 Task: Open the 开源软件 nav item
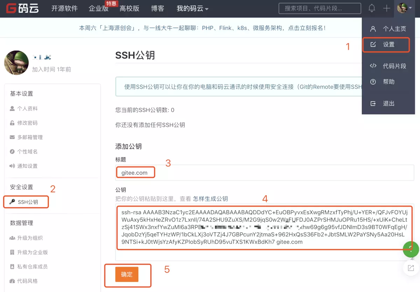tap(64, 8)
